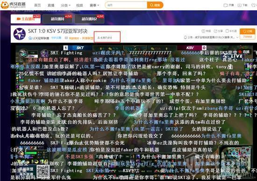This screenshot has height=181, width=257.
Task: Switch to the 主直播间 tab
Action: point(26,19)
